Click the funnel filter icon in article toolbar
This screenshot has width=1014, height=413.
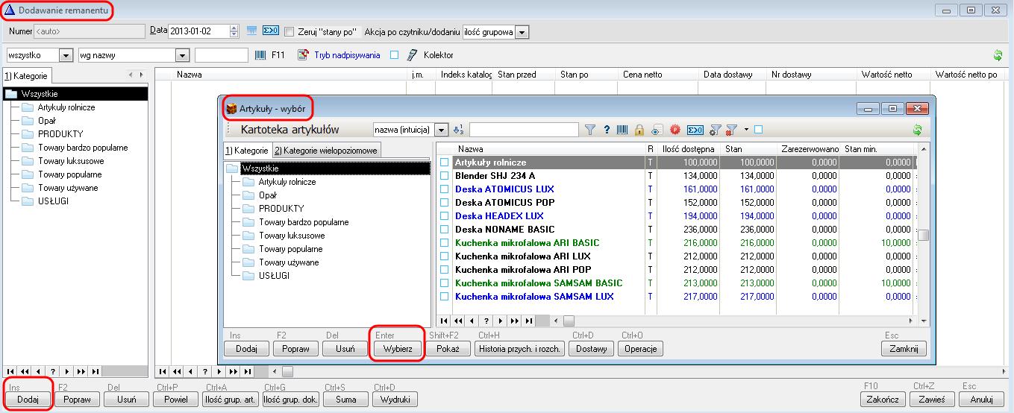590,130
